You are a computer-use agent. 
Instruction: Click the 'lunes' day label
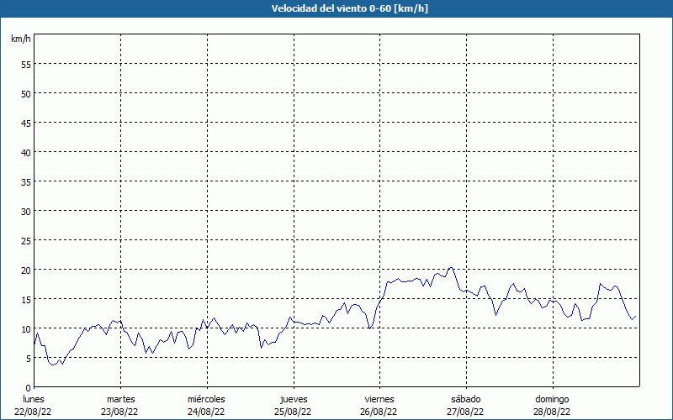tap(34, 399)
